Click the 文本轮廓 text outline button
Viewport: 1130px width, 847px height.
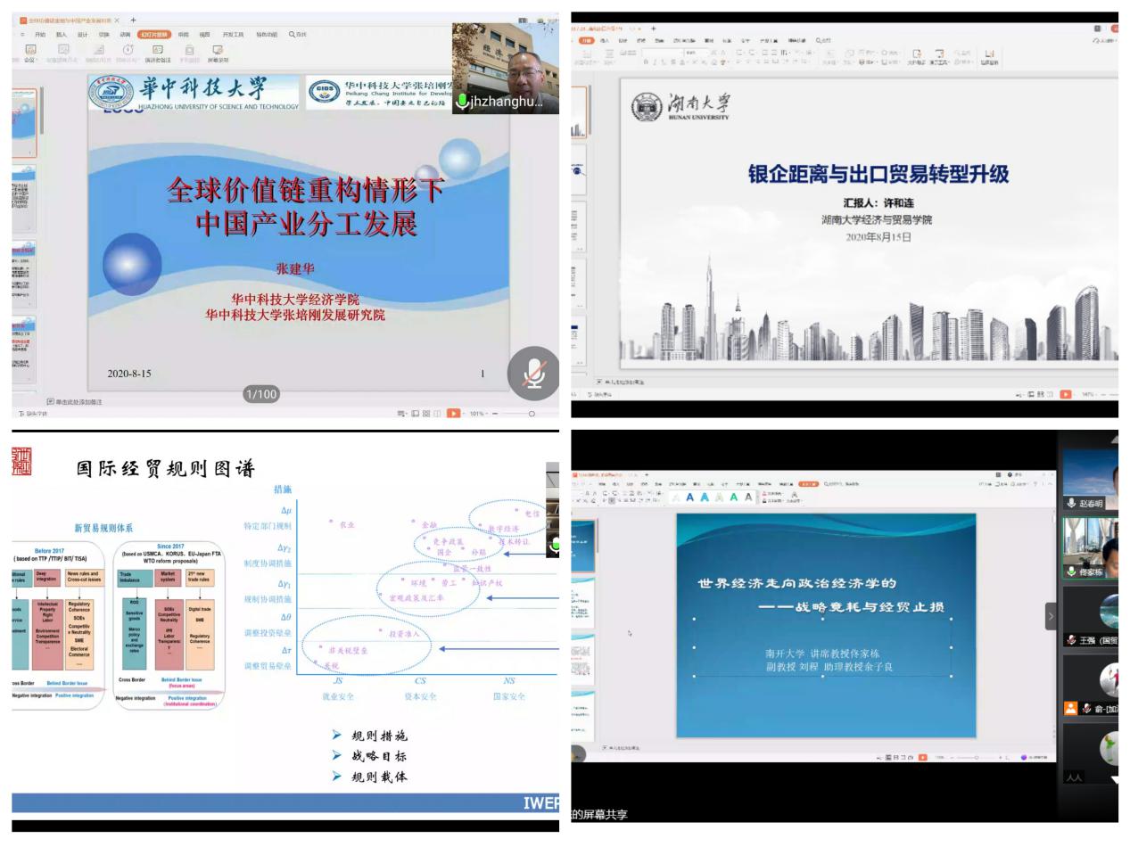[772, 500]
